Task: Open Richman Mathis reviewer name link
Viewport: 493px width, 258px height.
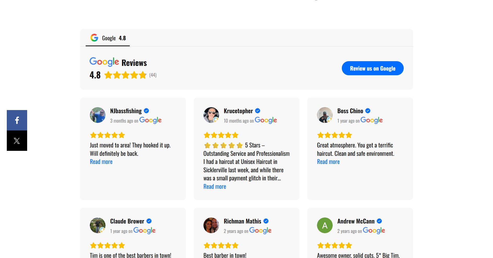Action: coord(242,221)
